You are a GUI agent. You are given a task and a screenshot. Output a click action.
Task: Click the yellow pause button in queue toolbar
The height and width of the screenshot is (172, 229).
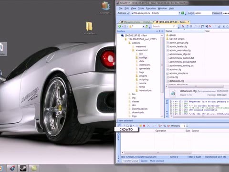pos(141,126)
